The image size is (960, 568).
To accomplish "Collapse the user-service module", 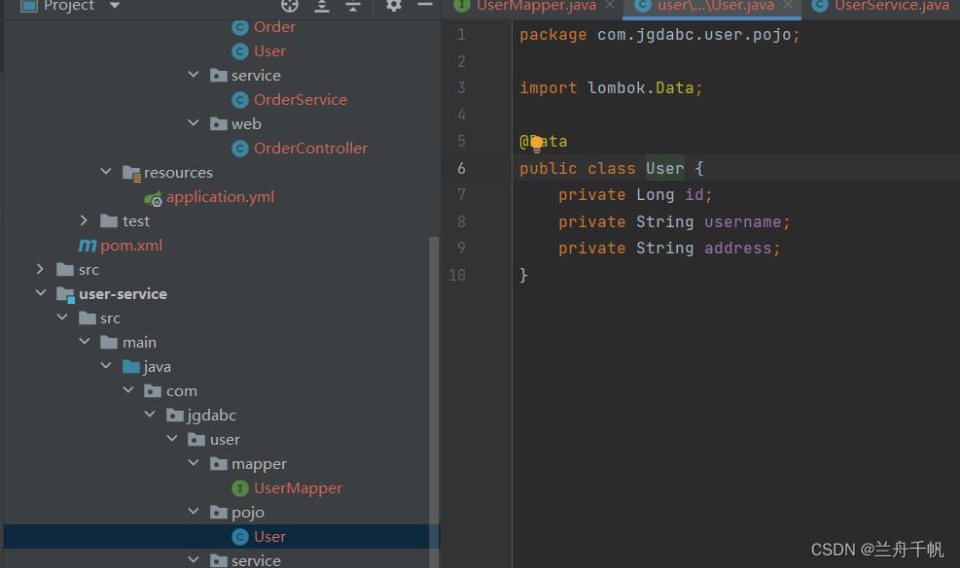I will click(x=41, y=293).
